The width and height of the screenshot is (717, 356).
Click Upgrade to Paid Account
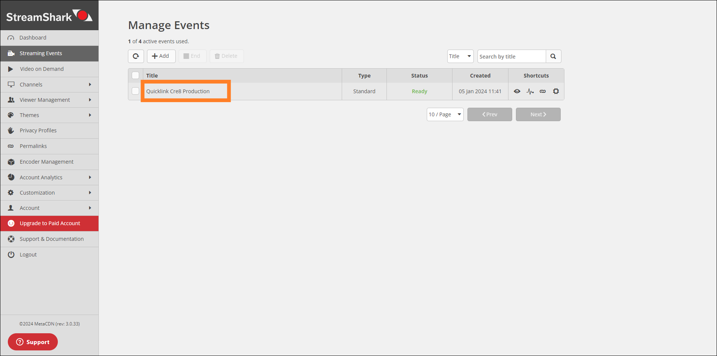click(50, 223)
